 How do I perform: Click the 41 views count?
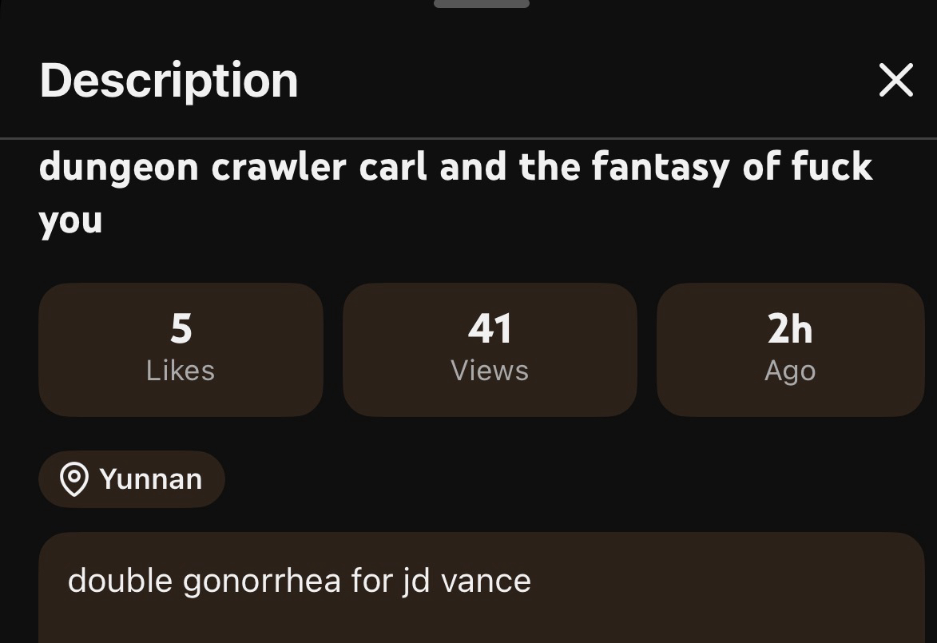490,328
